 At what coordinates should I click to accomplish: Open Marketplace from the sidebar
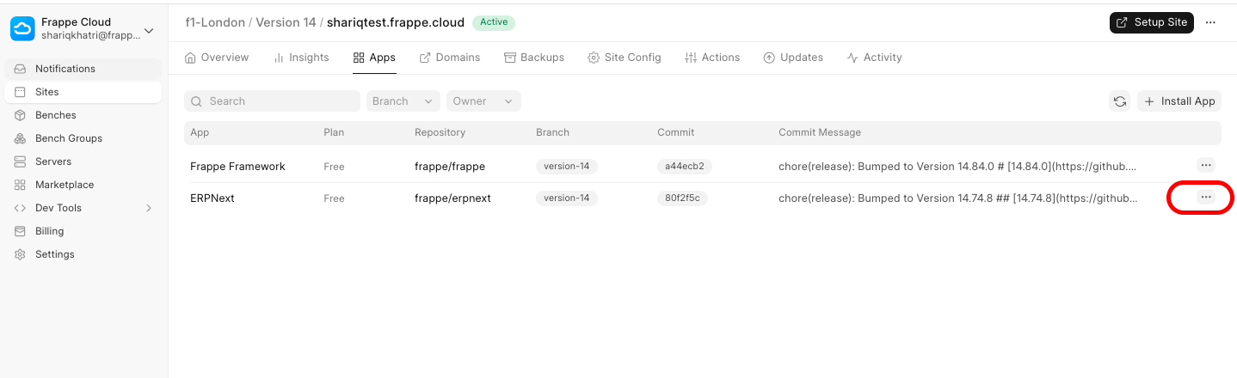point(65,185)
